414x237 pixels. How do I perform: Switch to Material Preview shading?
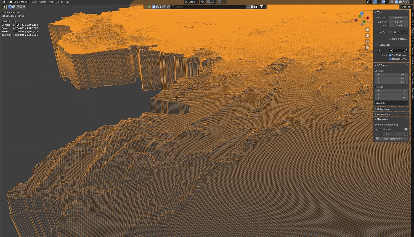(404, 2)
